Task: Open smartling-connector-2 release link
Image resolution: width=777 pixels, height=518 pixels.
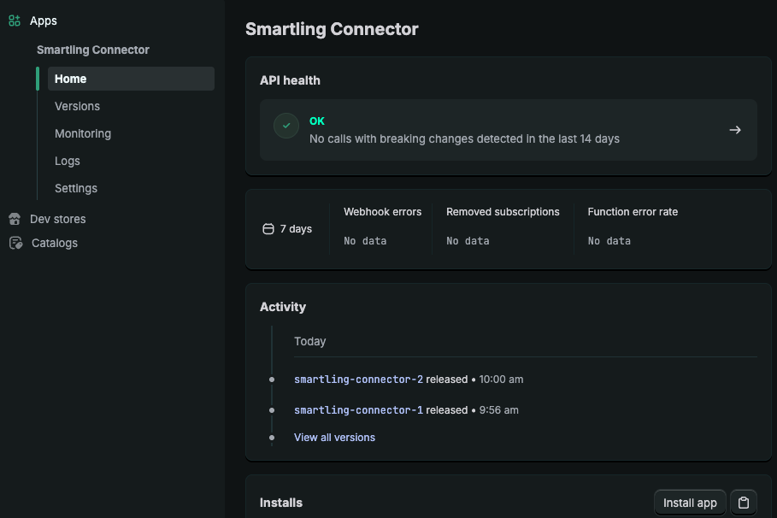Action: click(x=358, y=380)
